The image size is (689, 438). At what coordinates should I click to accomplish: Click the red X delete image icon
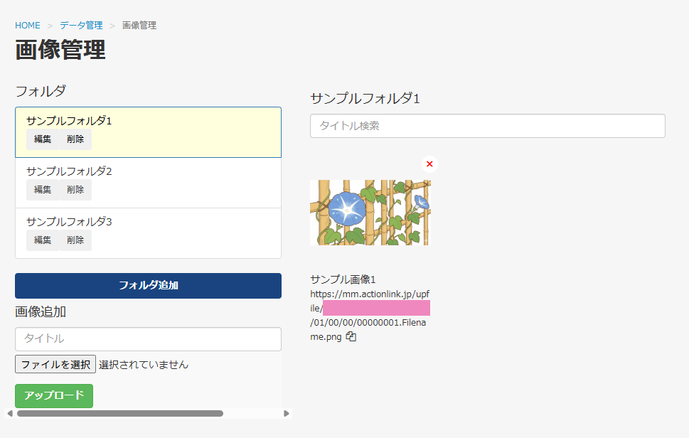(429, 164)
